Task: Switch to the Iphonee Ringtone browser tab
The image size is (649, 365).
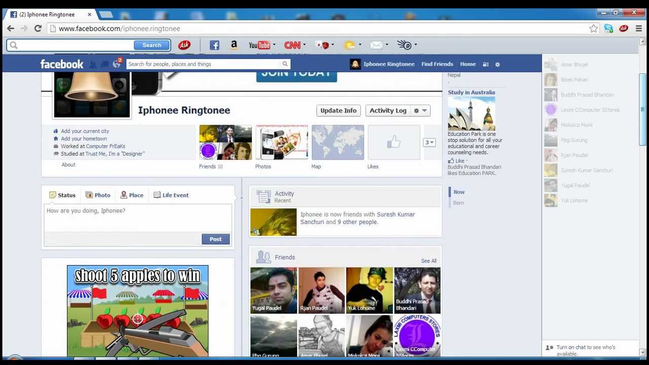Action: pos(51,14)
